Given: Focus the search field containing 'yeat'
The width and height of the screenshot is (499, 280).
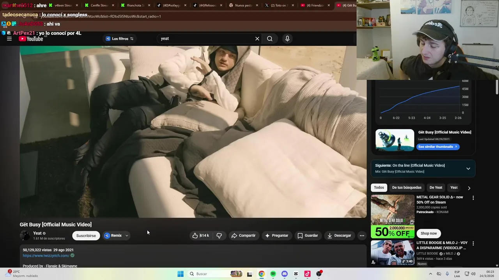Looking at the screenshot, I should (x=205, y=38).
